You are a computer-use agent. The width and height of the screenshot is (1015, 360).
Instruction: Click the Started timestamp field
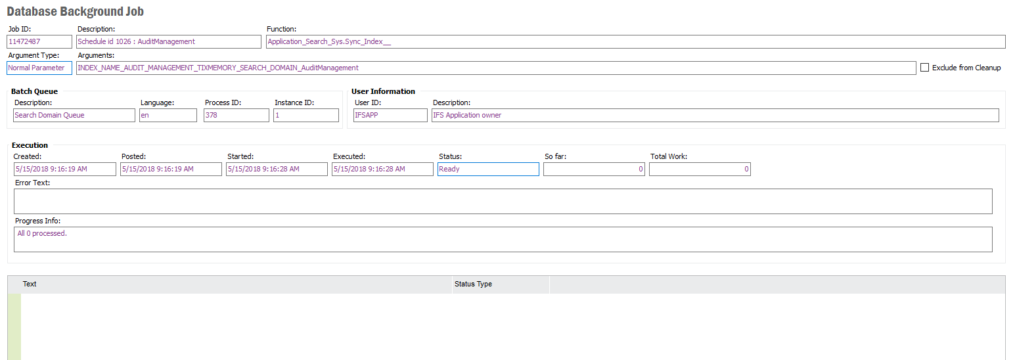(277, 169)
